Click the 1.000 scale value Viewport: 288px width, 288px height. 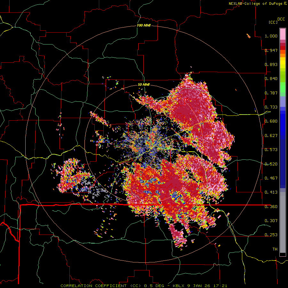click(271, 36)
